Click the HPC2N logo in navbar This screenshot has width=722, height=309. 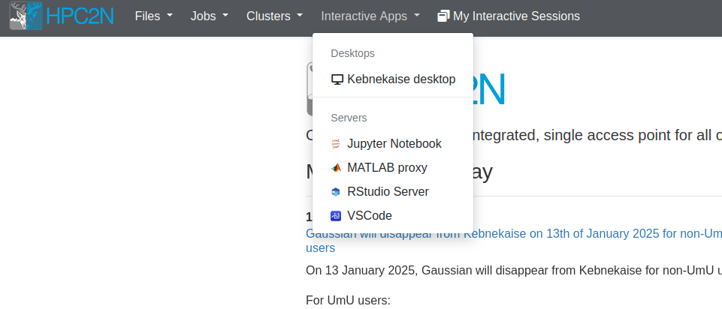tap(62, 16)
